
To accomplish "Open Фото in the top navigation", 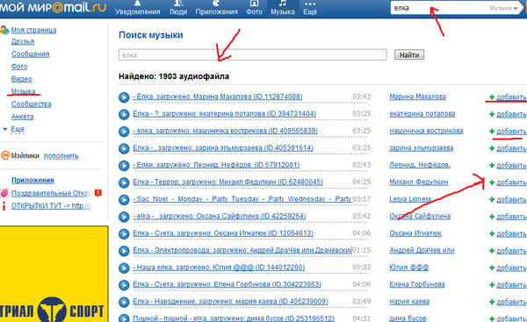I will [254, 8].
